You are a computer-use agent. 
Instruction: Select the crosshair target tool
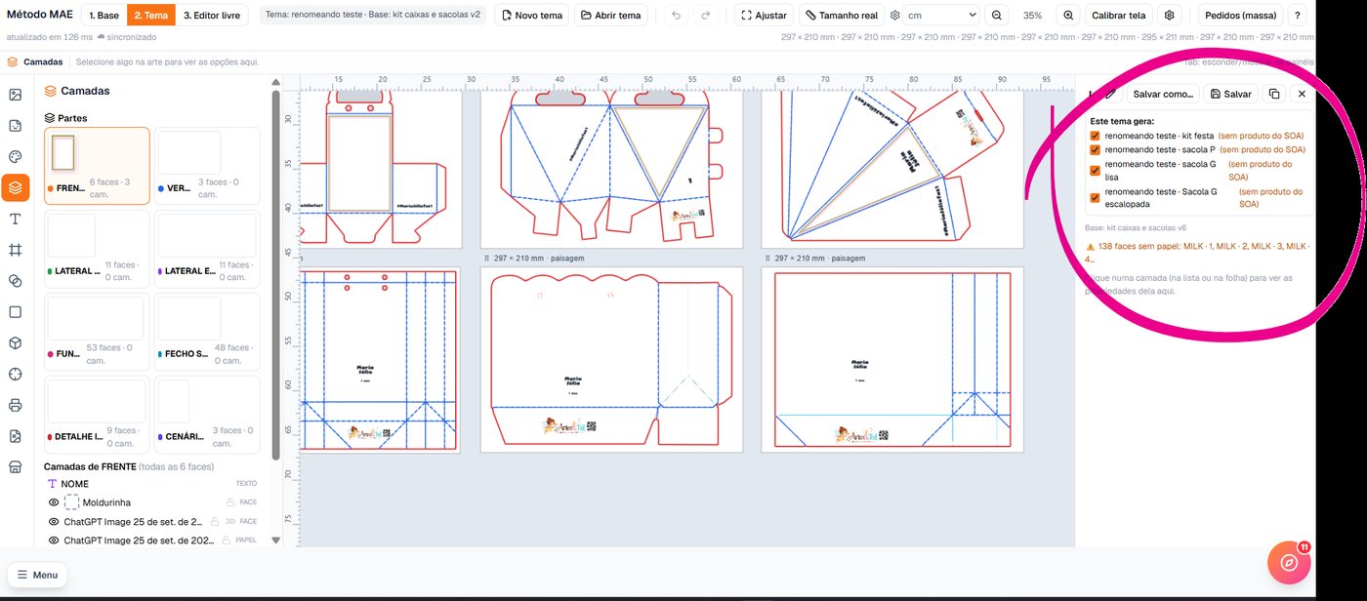pos(15,375)
